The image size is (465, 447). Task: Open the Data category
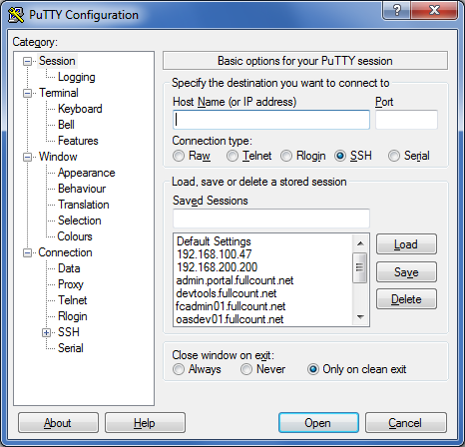[x=69, y=268]
